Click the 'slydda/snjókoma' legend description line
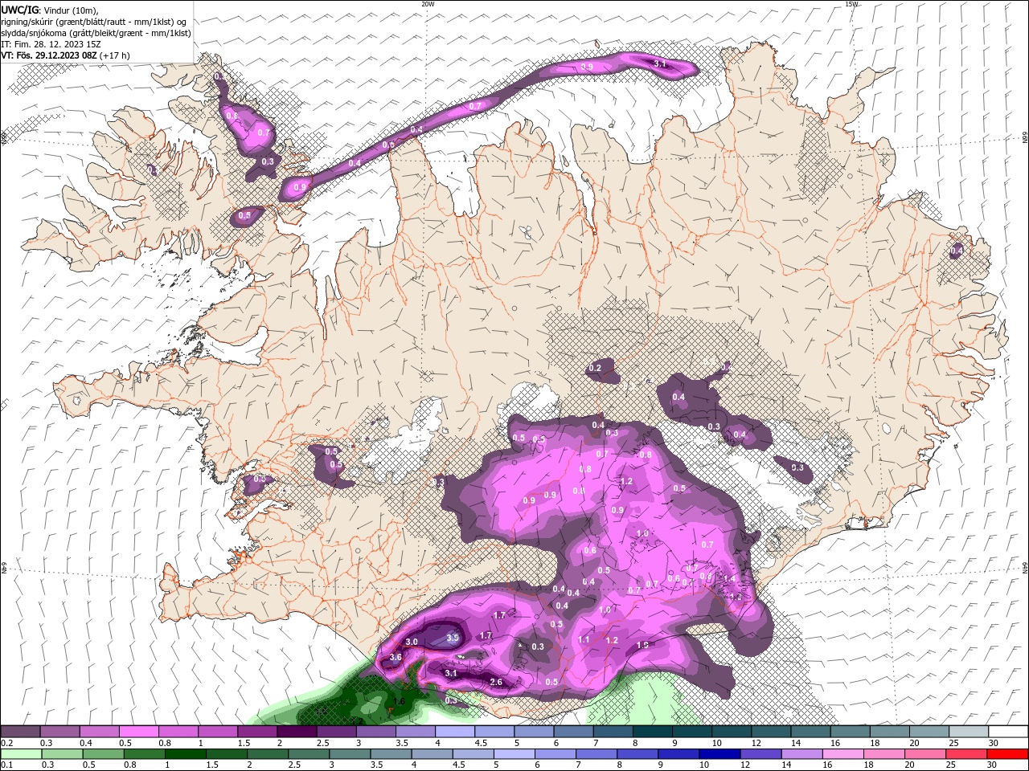 pyautogui.click(x=96, y=33)
